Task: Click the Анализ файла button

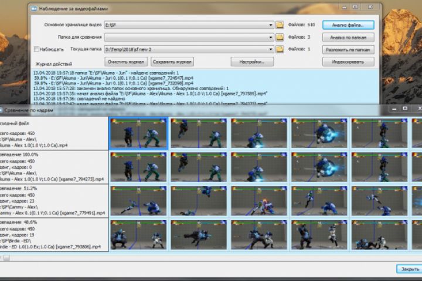Action: click(x=348, y=25)
